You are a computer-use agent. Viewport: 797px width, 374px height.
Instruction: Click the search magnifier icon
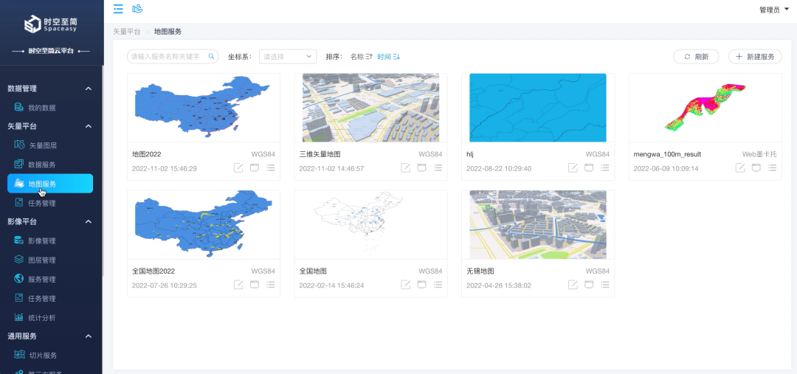point(212,56)
